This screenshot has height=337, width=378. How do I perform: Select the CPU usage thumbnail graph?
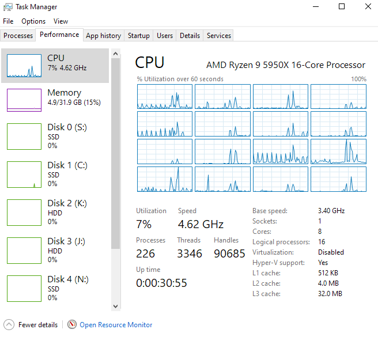point(24,66)
